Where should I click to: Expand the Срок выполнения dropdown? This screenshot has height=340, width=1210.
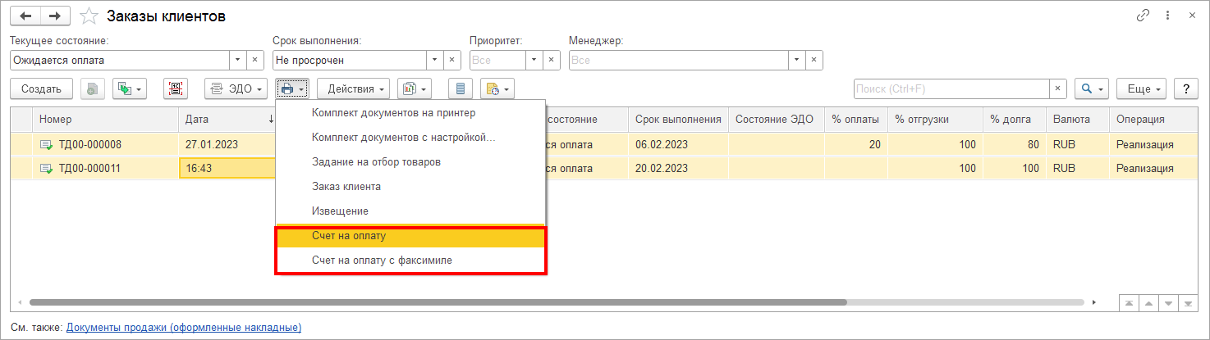click(435, 60)
